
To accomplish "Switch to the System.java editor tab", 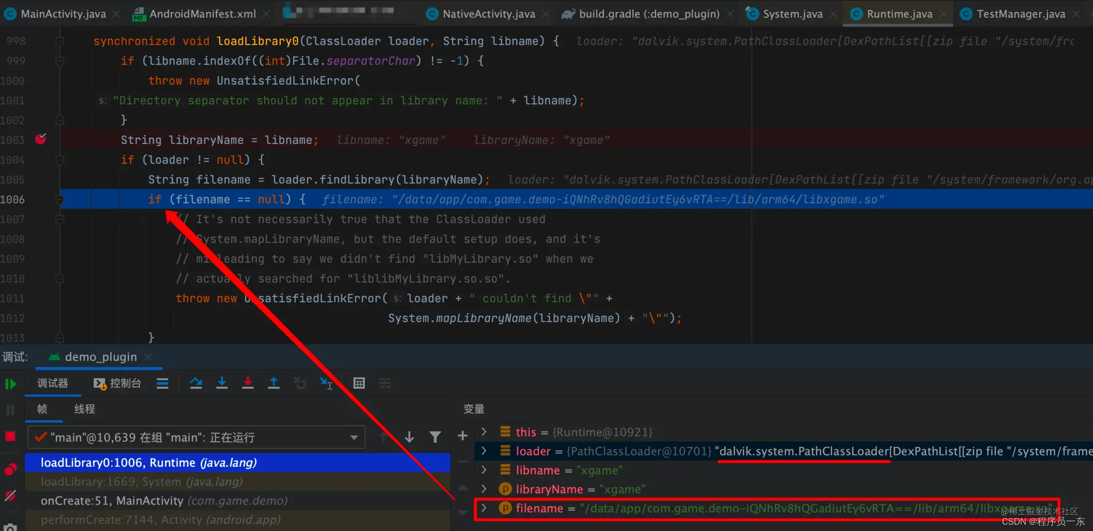I will [792, 14].
